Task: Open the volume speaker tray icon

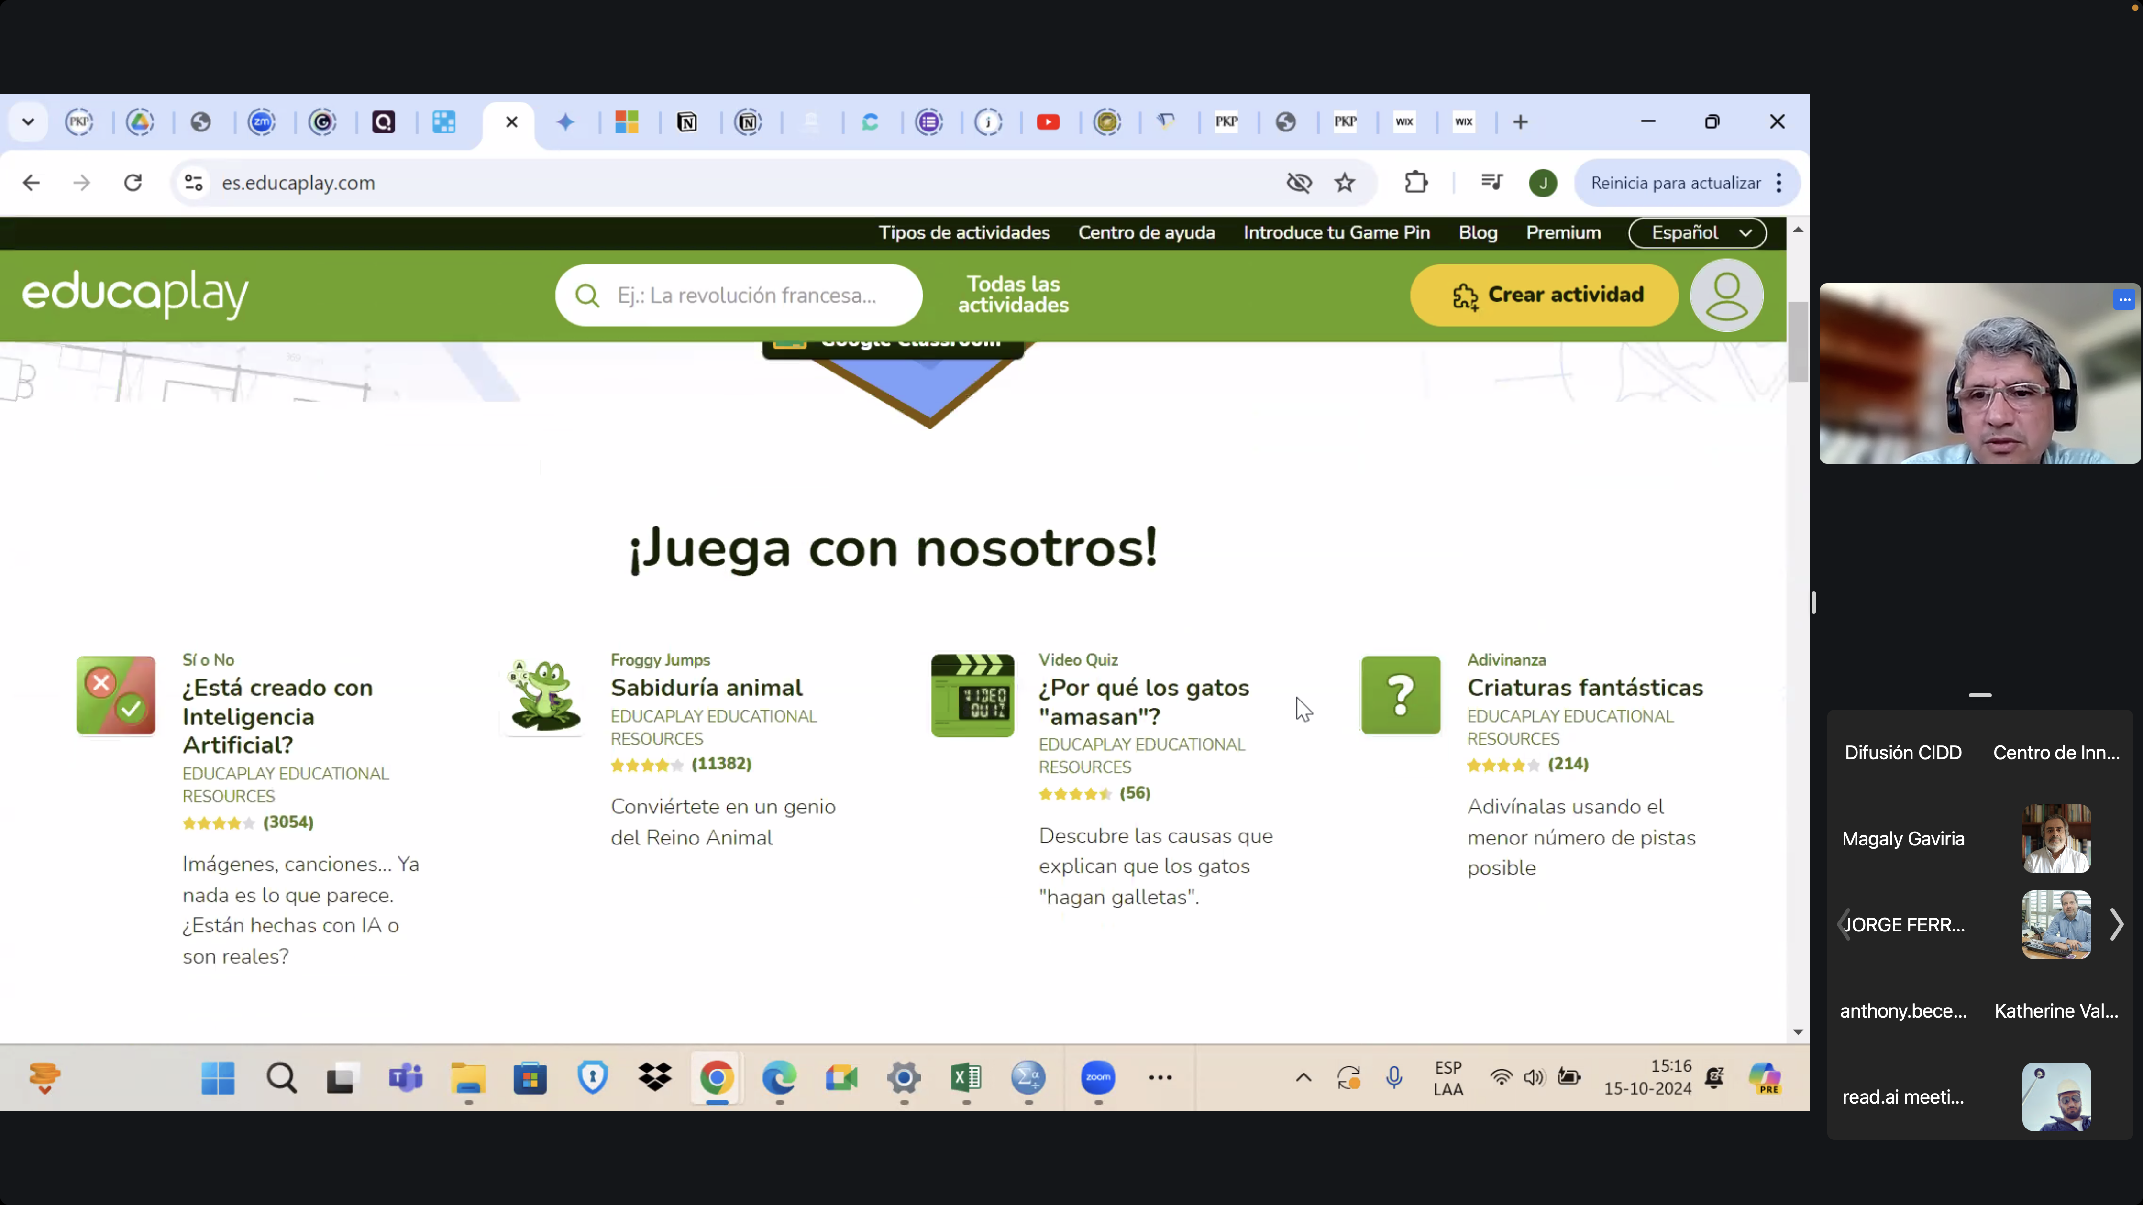Action: click(x=1534, y=1078)
